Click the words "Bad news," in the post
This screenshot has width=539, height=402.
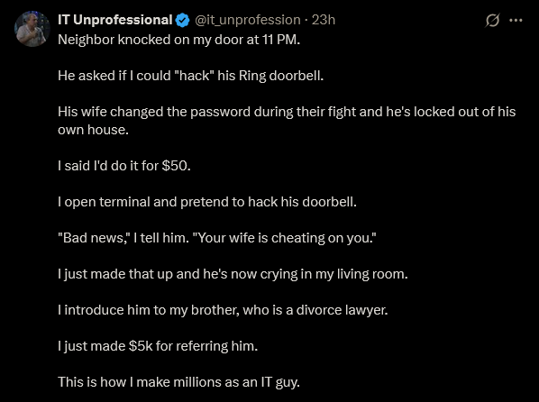(94, 238)
